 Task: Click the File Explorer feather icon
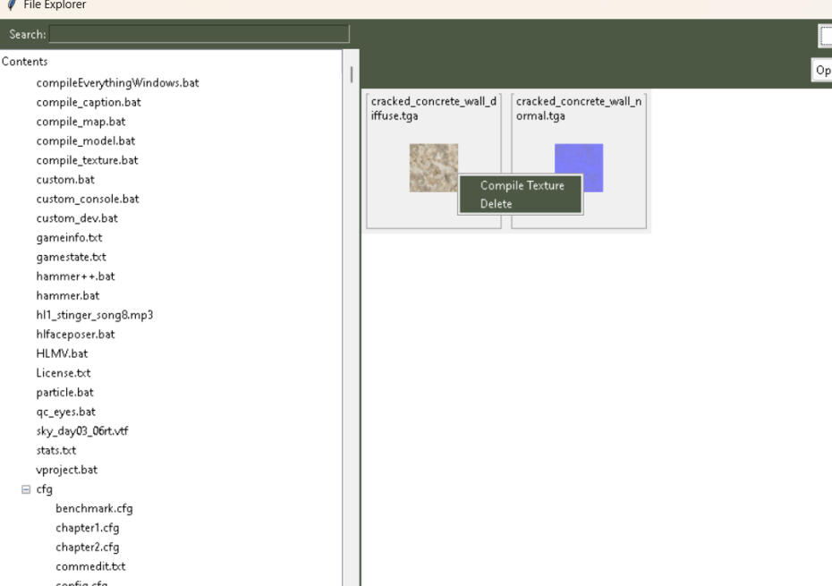[11, 5]
